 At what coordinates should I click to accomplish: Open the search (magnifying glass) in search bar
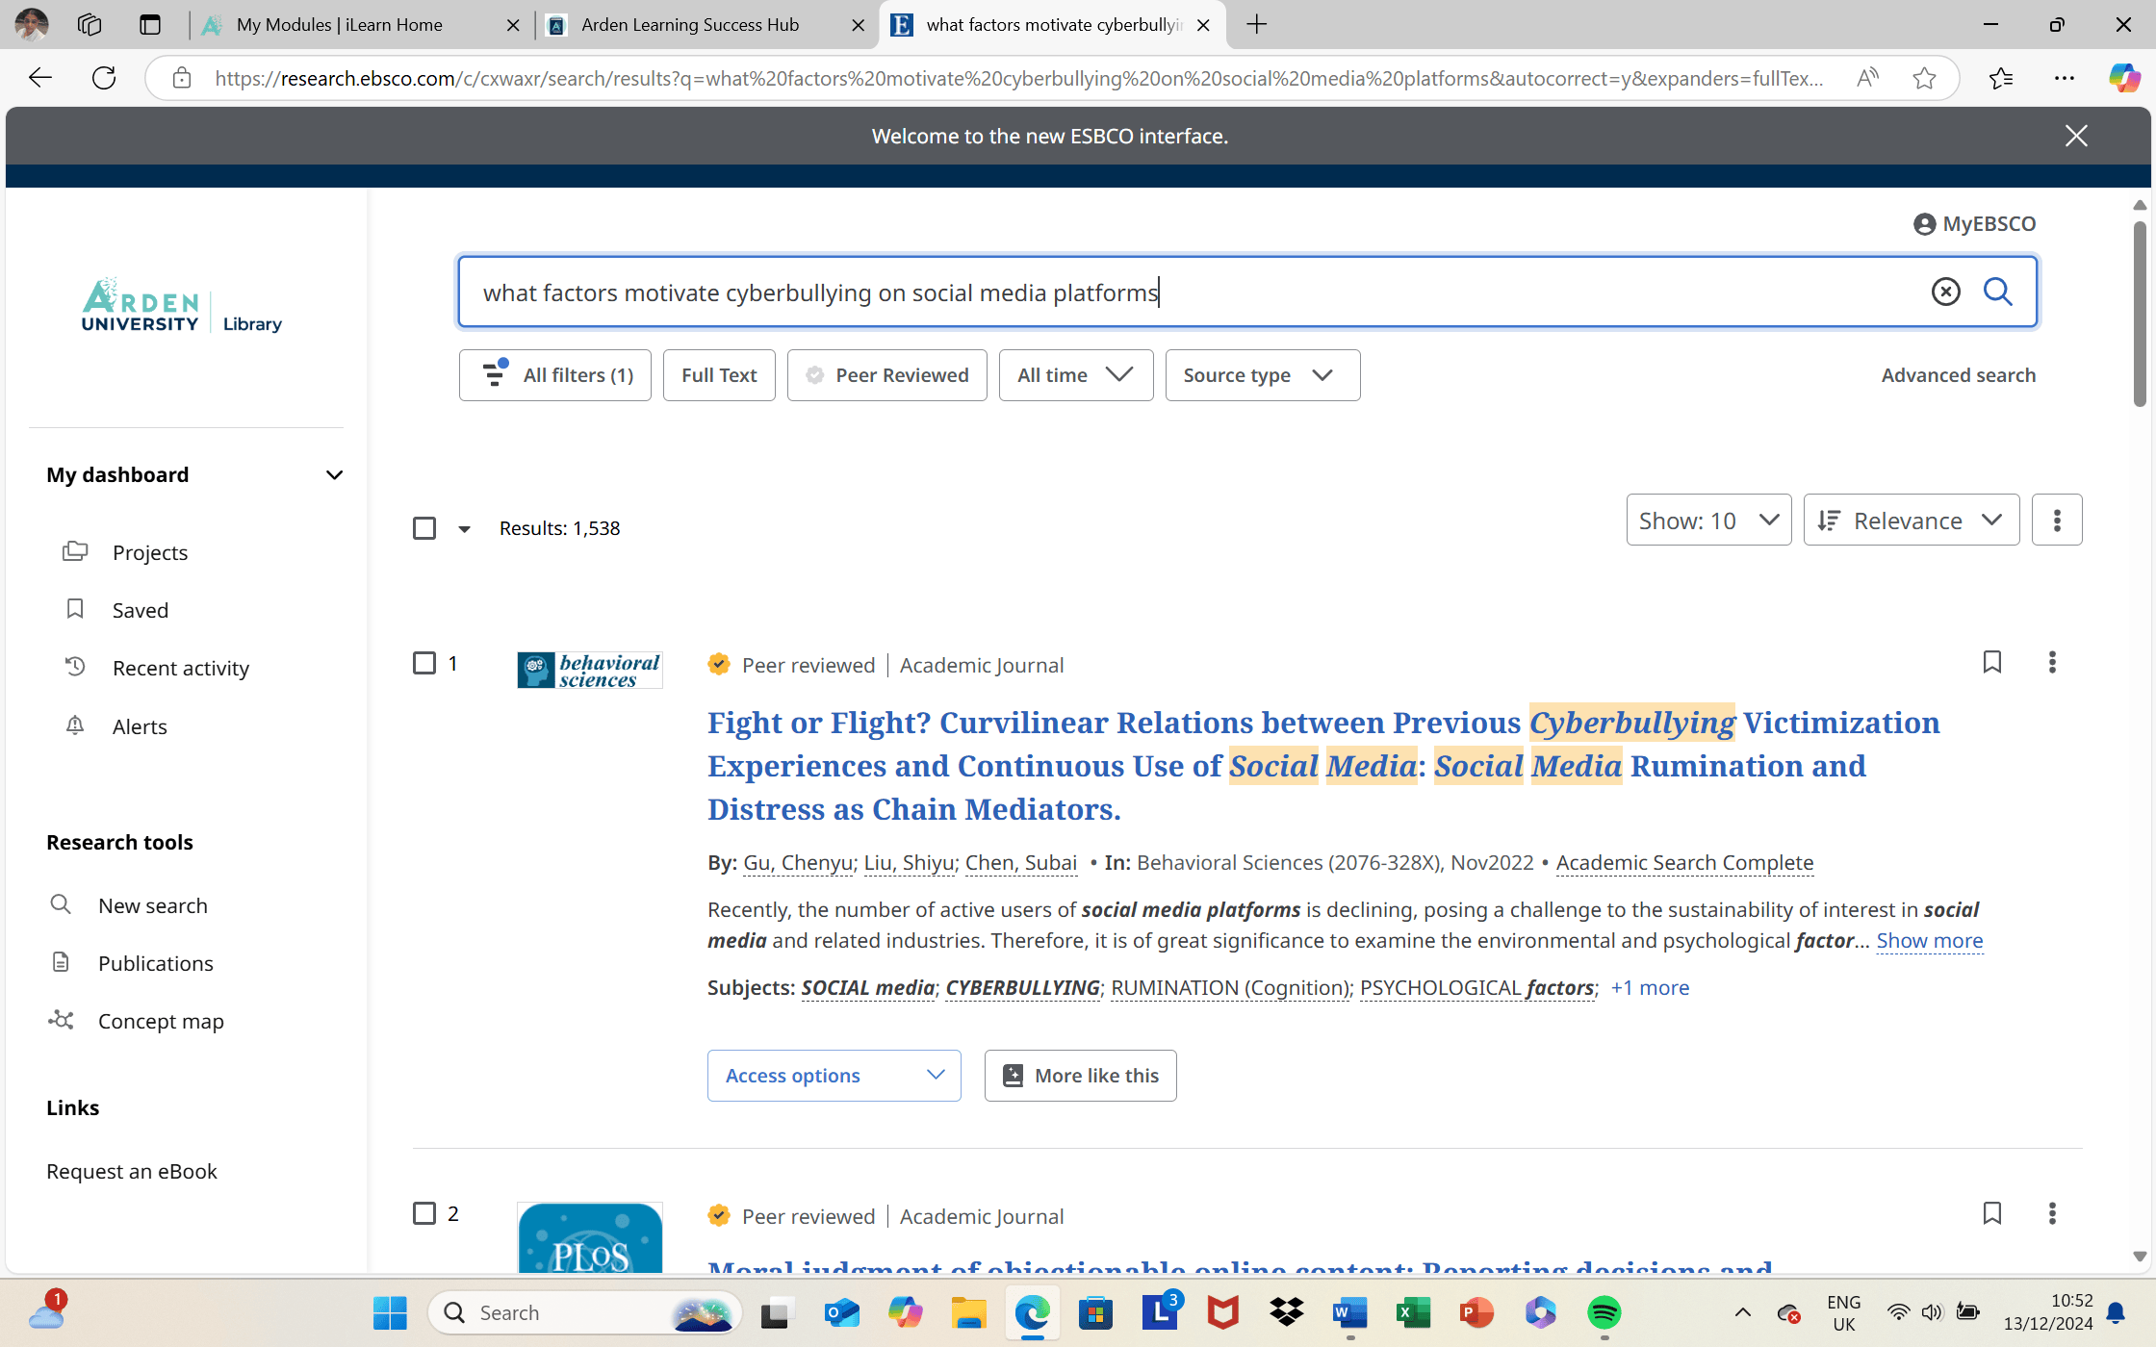coord(1999,292)
